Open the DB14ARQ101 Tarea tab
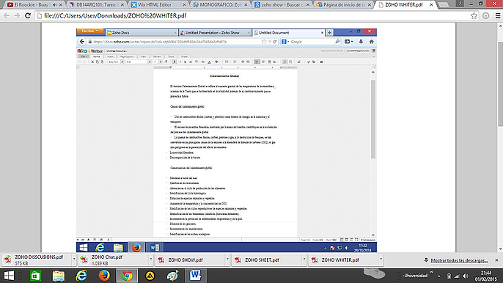Viewport: 503px width, 283px height. (96, 5)
